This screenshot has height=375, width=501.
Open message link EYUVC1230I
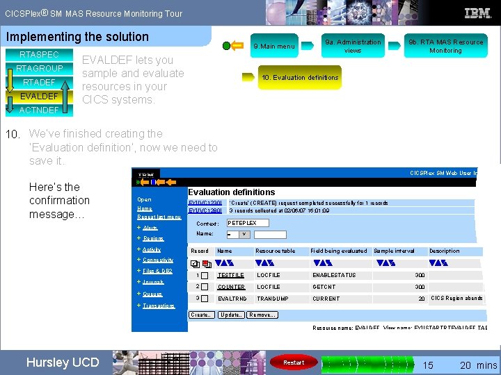205,203
